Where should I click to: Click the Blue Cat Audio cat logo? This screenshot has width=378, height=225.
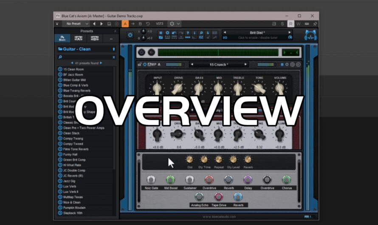311,35
